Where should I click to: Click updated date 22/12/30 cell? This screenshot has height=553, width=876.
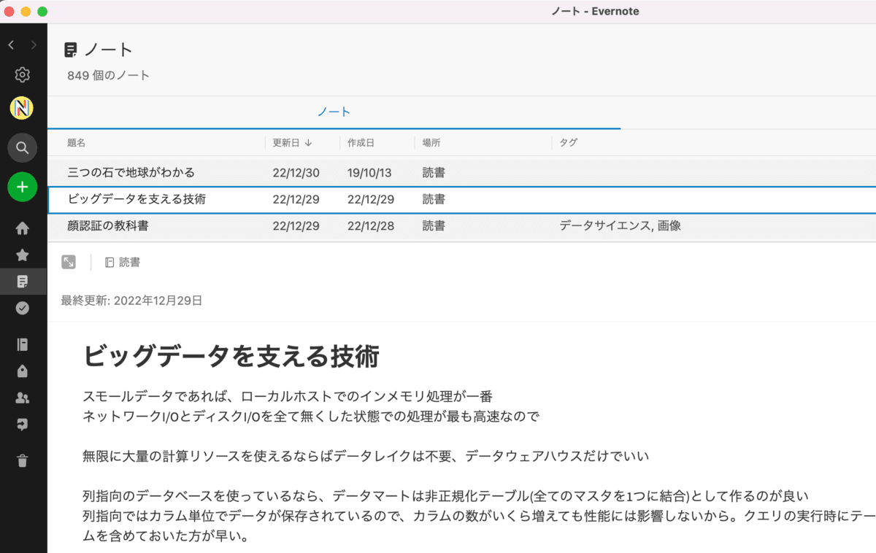tap(296, 173)
